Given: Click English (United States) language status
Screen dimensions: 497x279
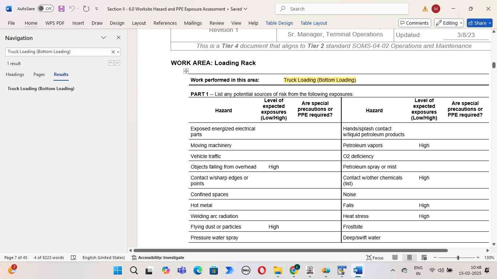Looking at the screenshot, I should coord(104,258).
